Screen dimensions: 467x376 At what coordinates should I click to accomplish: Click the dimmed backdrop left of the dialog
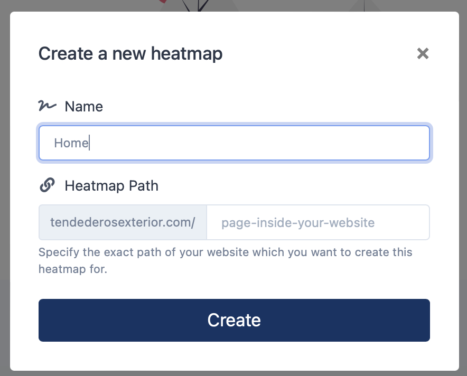pyautogui.click(x=5, y=191)
